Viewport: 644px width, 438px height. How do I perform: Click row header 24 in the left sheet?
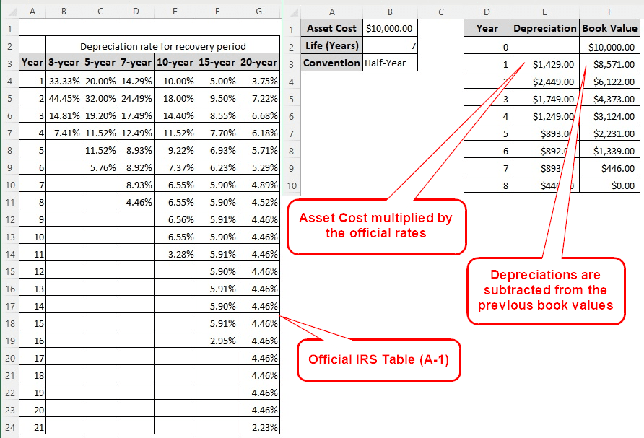tap(9, 426)
